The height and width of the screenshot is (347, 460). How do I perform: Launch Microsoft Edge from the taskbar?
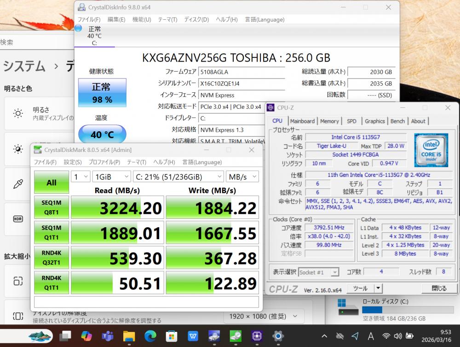pyautogui.click(x=150, y=336)
